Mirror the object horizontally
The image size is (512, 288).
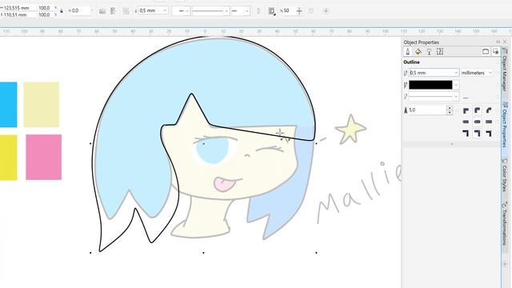pos(102,10)
